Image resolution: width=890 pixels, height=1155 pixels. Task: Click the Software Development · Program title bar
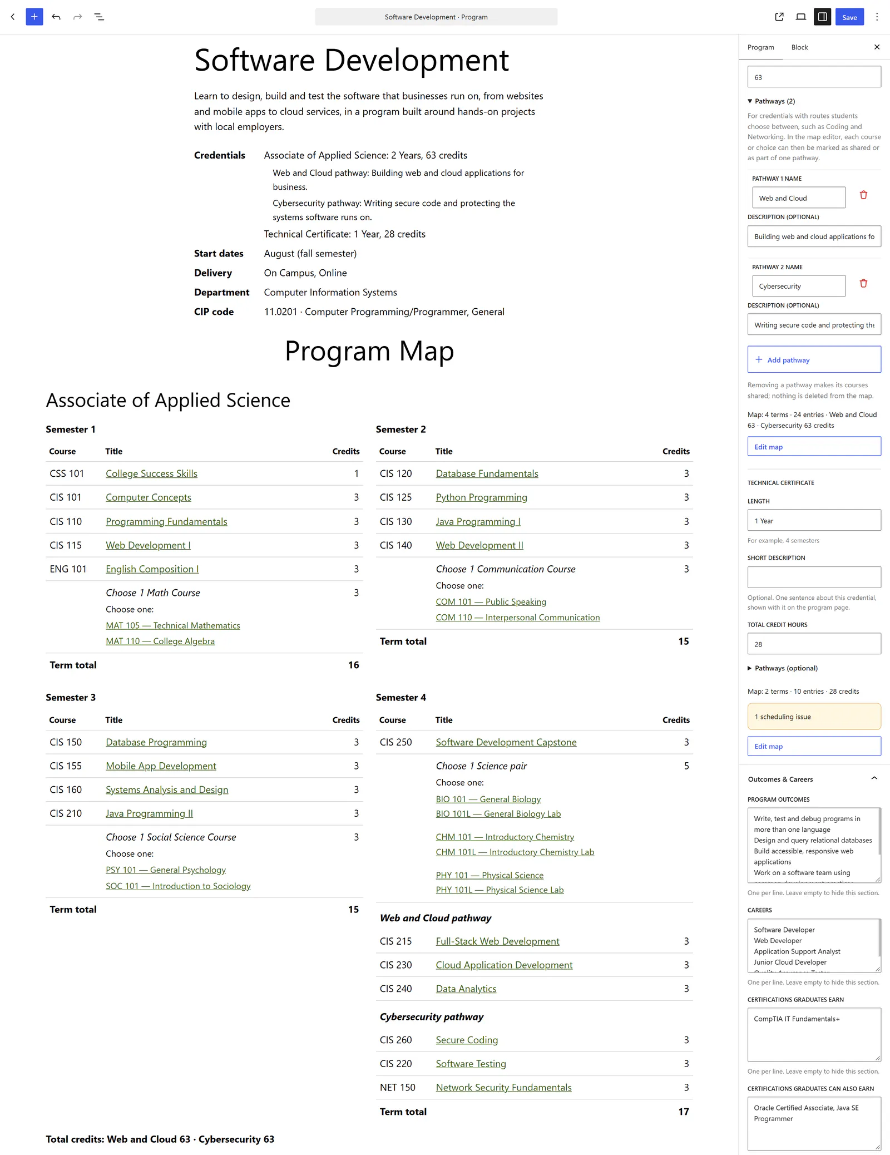pos(436,17)
